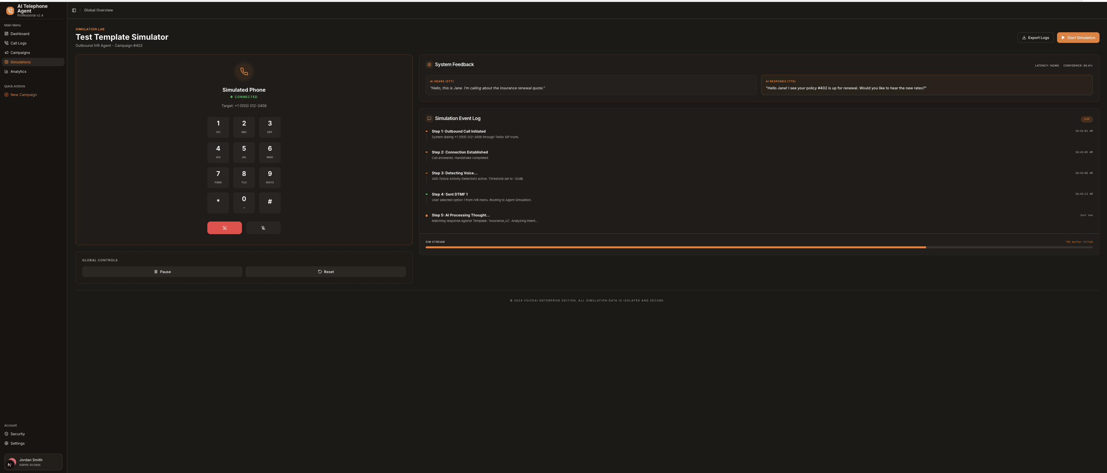The height and width of the screenshot is (473, 1107).
Task: Reset the simulation
Action: (x=325, y=272)
